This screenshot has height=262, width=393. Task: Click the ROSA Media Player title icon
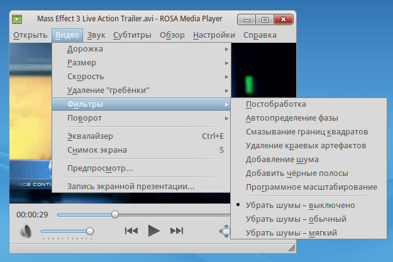[18, 19]
